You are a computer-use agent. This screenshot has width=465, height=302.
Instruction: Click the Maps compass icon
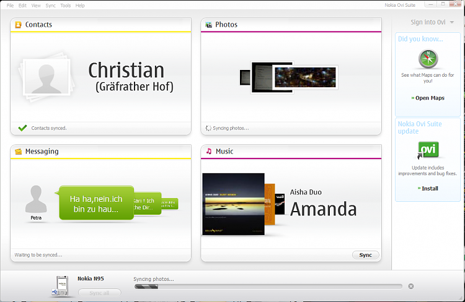pos(428,59)
